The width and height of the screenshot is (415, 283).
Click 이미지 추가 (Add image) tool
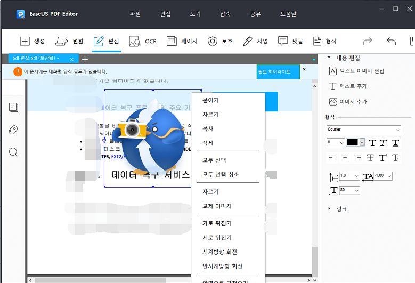click(x=348, y=102)
